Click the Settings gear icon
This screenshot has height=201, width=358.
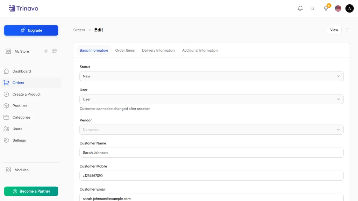coord(6,140)
